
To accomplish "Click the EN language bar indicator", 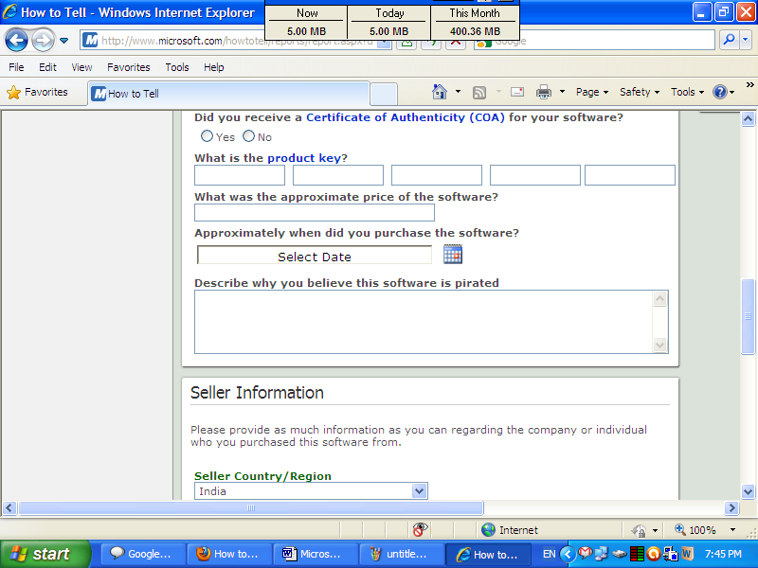I will [x=550, y=554].
